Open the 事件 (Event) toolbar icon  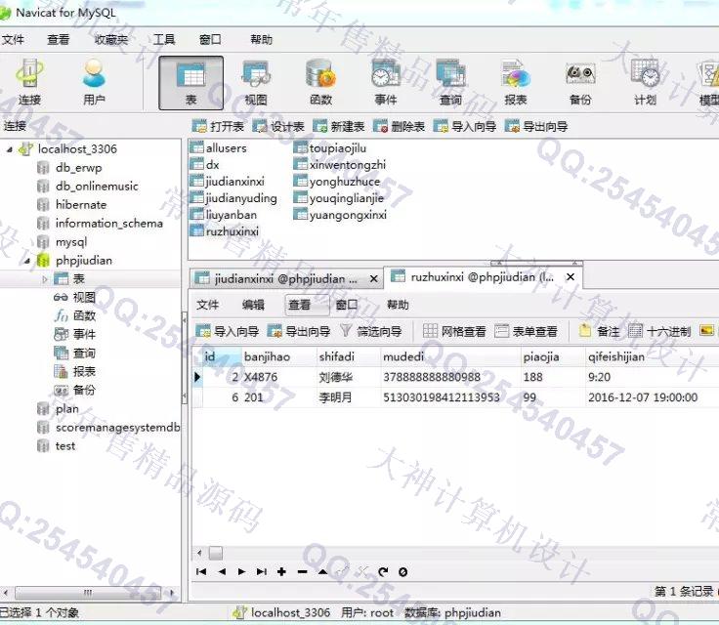click(x=386, y=83)
